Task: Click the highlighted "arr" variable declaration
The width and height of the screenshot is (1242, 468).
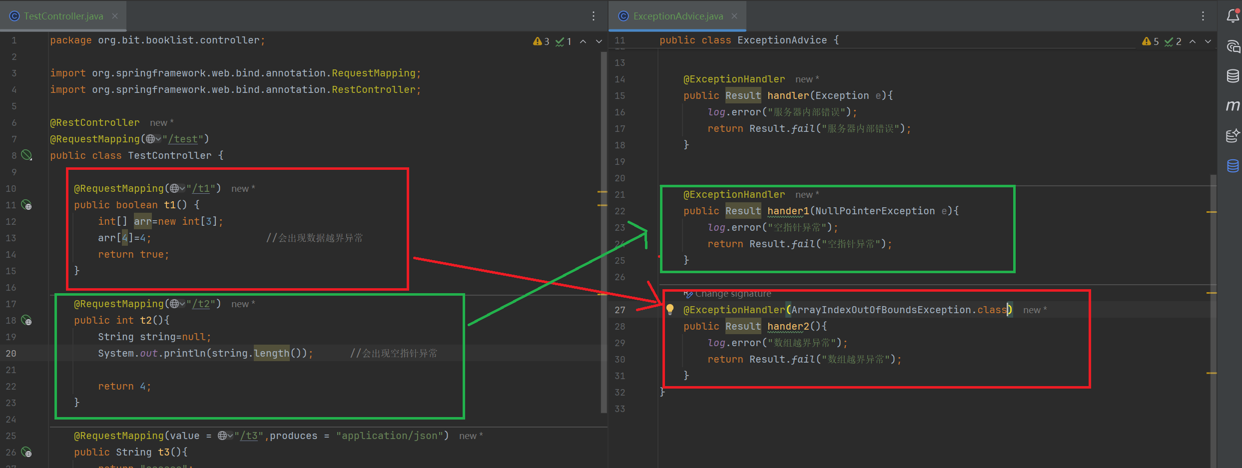Action: pos(142,221)
